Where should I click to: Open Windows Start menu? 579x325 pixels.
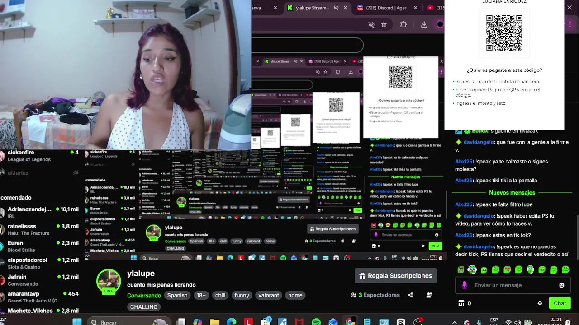click(77, 322)
